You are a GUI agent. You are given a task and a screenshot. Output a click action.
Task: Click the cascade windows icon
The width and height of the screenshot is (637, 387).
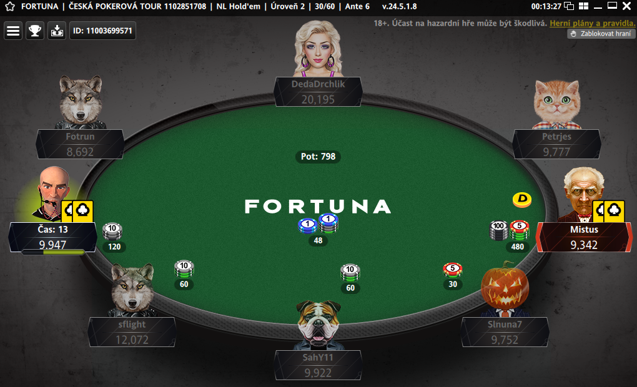point(569,6)
